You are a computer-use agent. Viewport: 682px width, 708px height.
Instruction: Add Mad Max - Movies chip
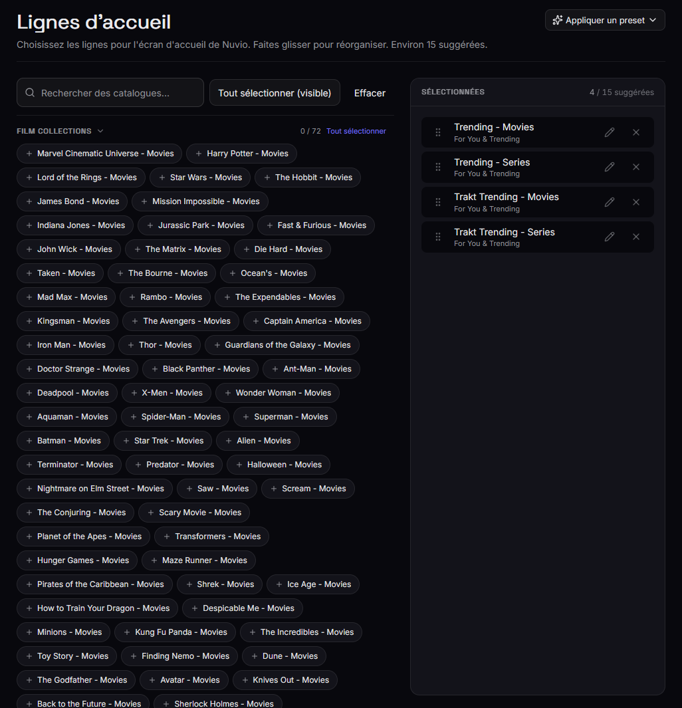point(66,297)
